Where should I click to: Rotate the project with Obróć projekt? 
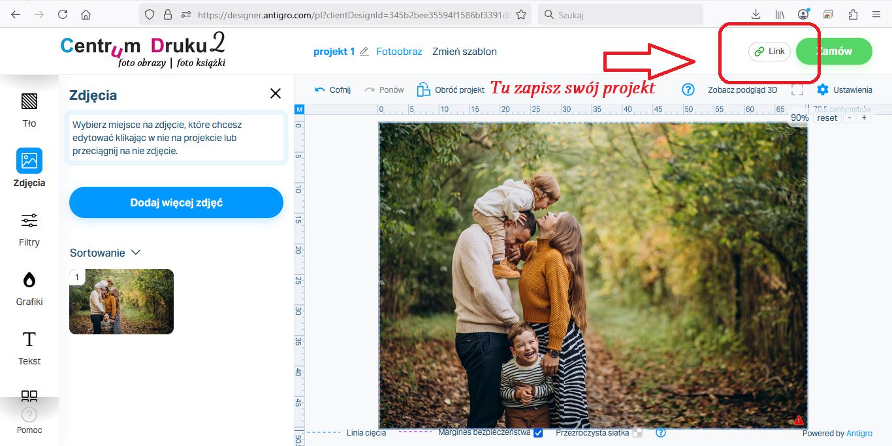tap(424, 89)
